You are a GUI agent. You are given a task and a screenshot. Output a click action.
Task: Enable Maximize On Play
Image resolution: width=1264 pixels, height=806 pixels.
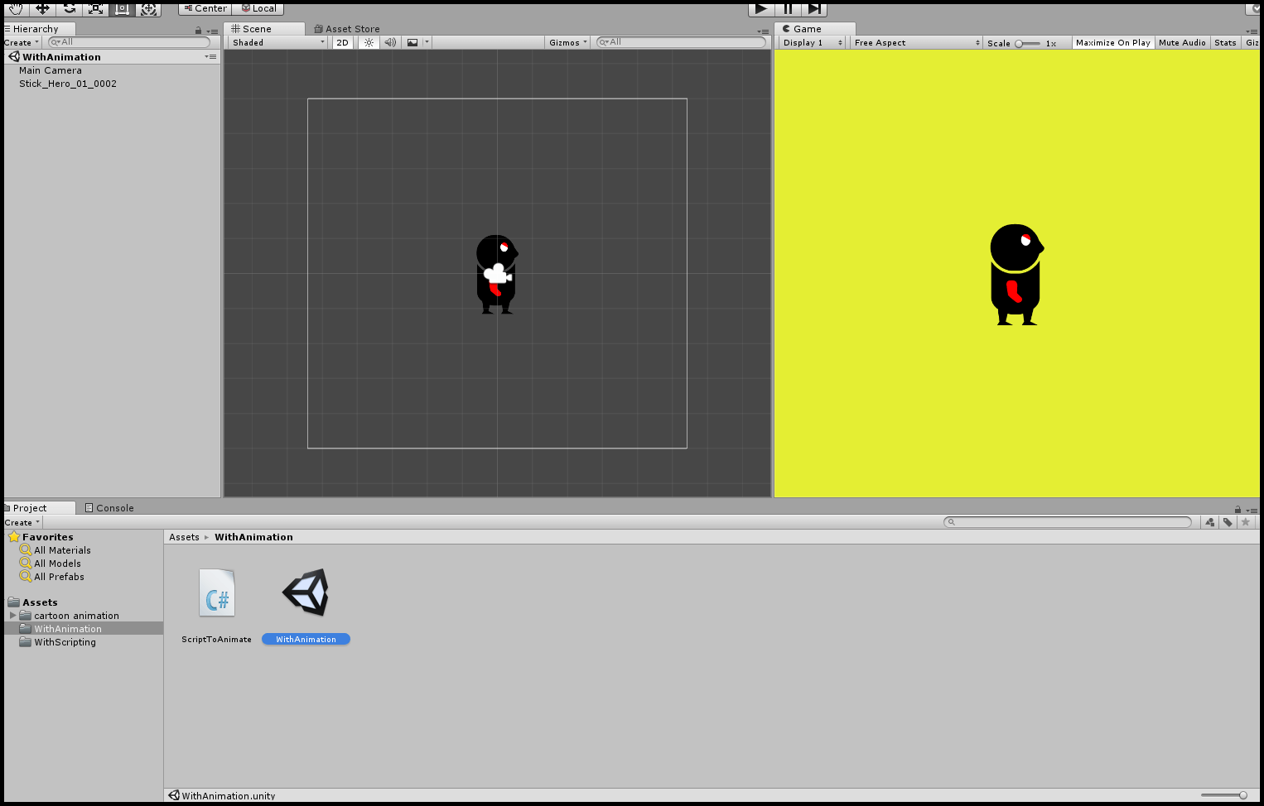click(x=1112, y=42)
